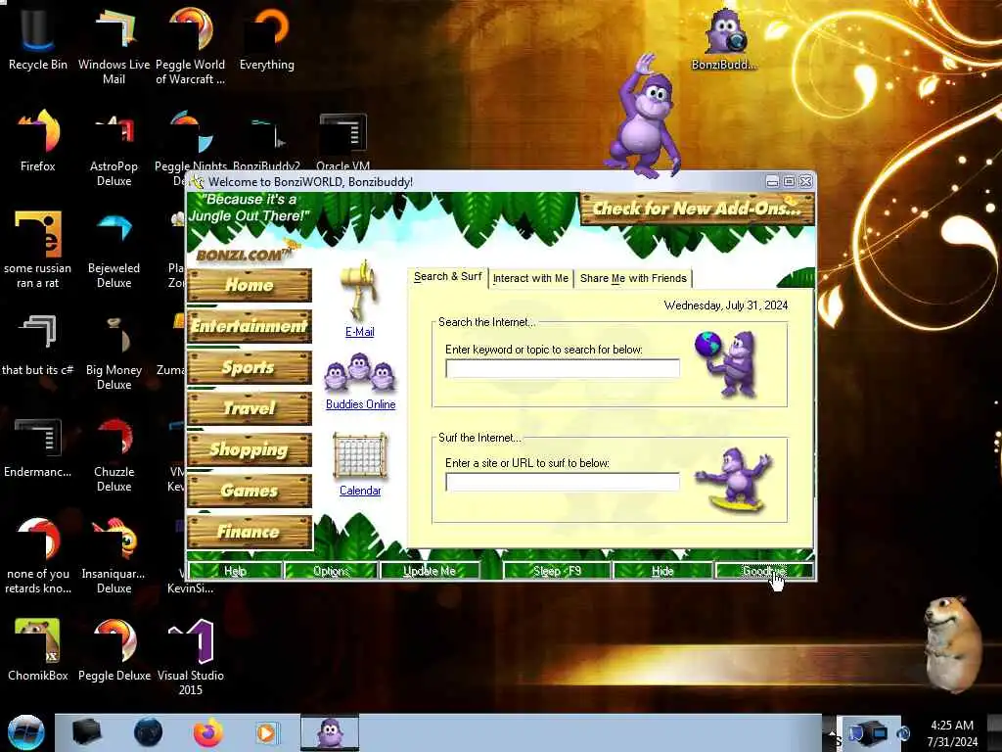Close the BonziWORLD window
This screenshot has width=1002, height=752.
(x=806, y=182)
